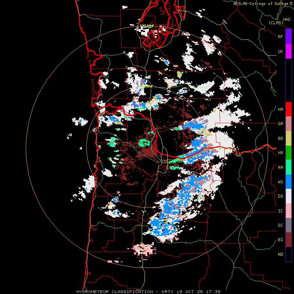Click the purple RF legend color swatch
This screenshot has height=294, width=294.
(288, 37)
